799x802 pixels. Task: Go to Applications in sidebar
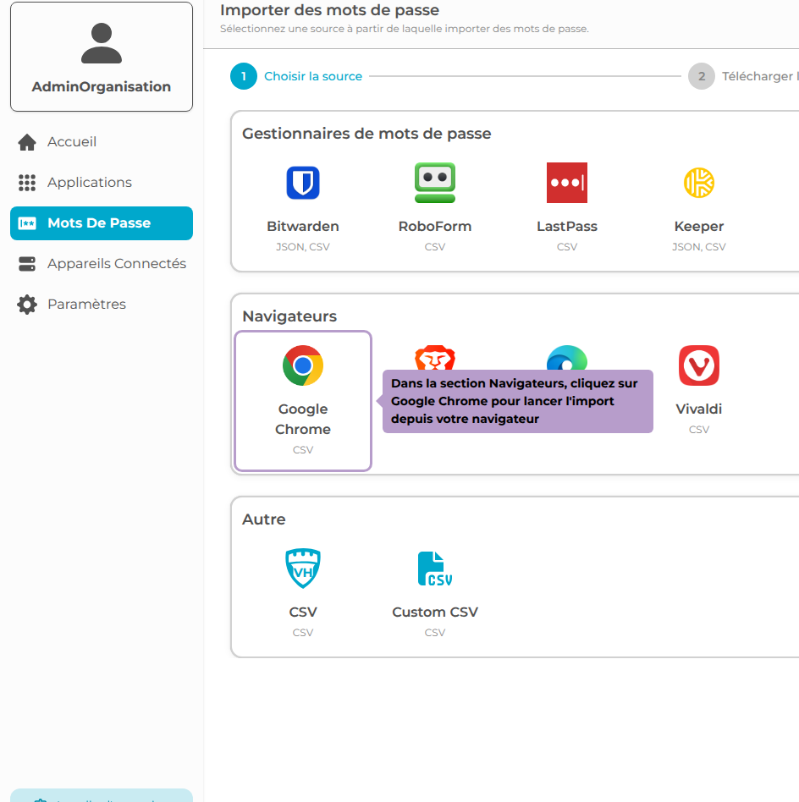coord(102,183)
